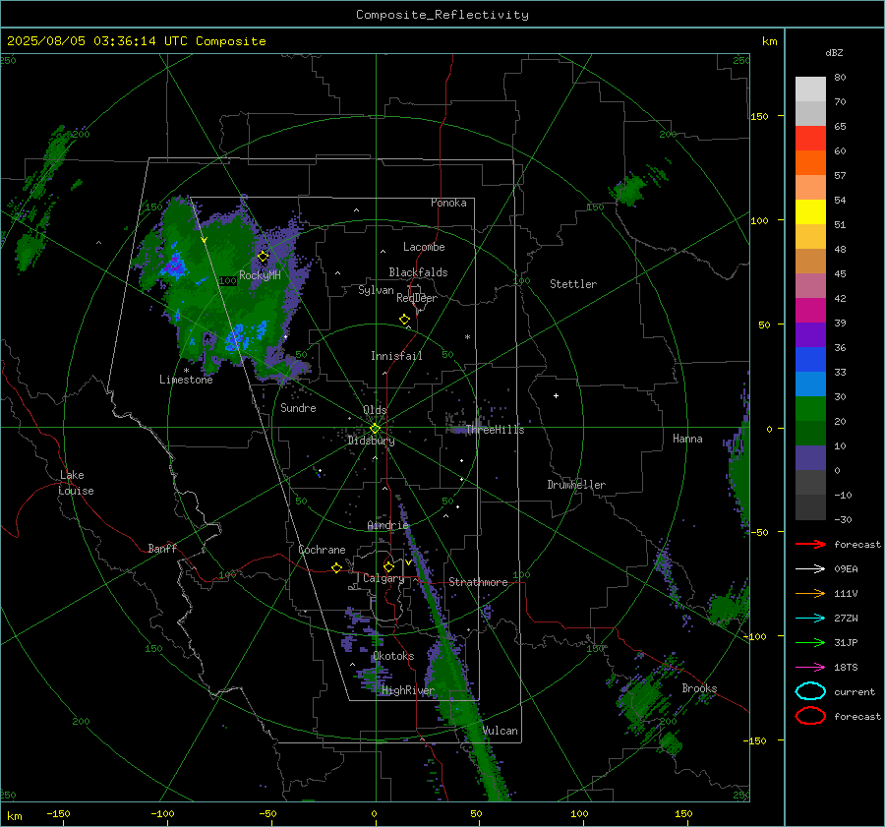Click the Sundre town label

click(298, 408)
